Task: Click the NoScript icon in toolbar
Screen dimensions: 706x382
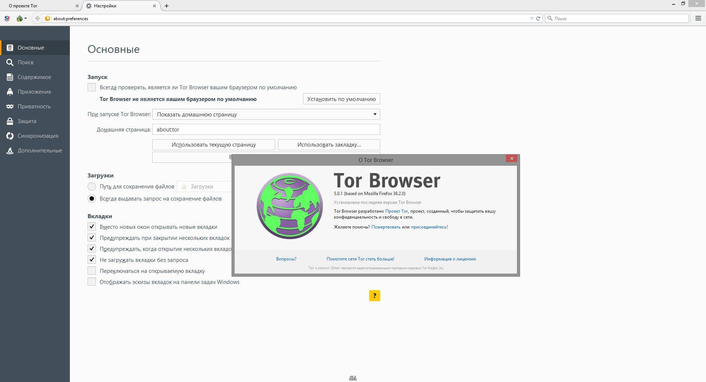Action: pyautogui.click(x=7, y=18)
